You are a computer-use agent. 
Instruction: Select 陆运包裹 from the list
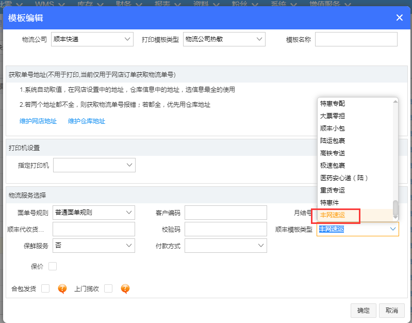pyautogui.click(x=355, y=141)
